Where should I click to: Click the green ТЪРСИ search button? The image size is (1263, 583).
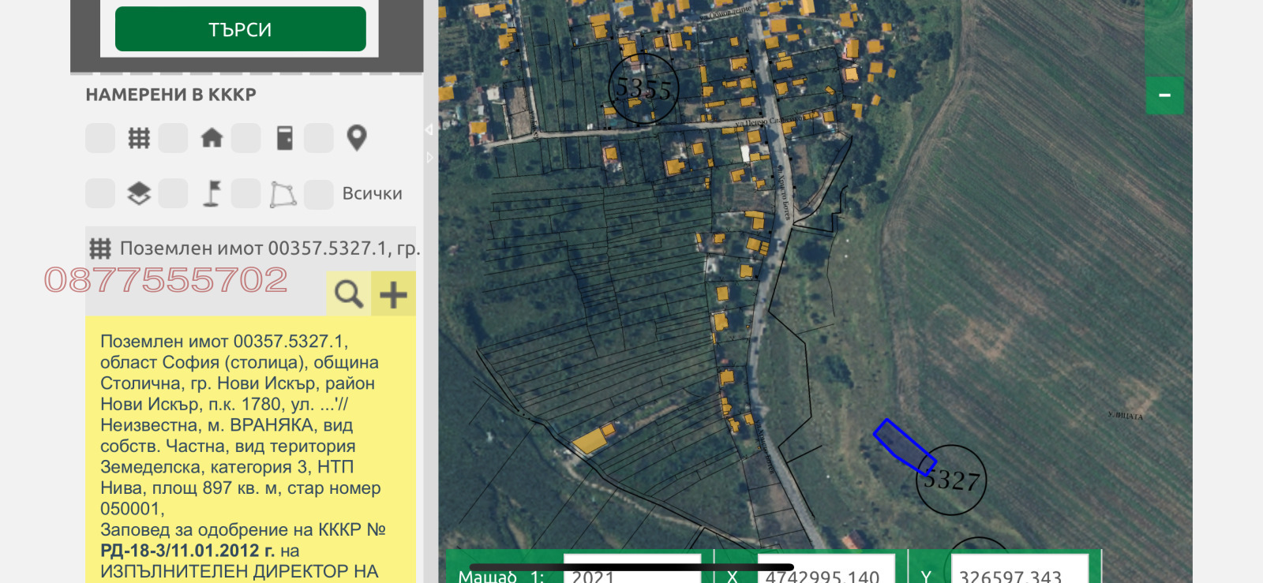tap(240, 29)
